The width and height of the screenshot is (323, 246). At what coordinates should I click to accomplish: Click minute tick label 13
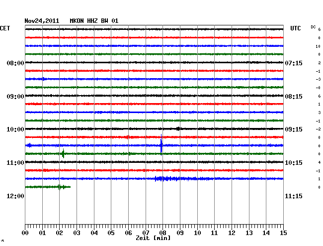coord(249,233)
